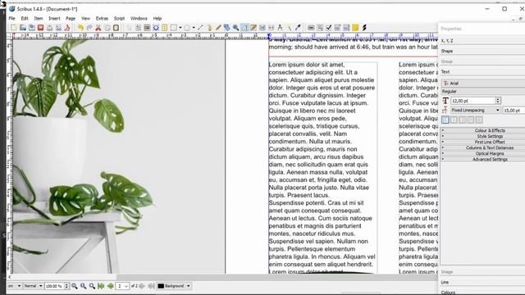Screen dimensions: 525x295
Task: Expand First Line Offset section
Action: (x=483, y=142)
